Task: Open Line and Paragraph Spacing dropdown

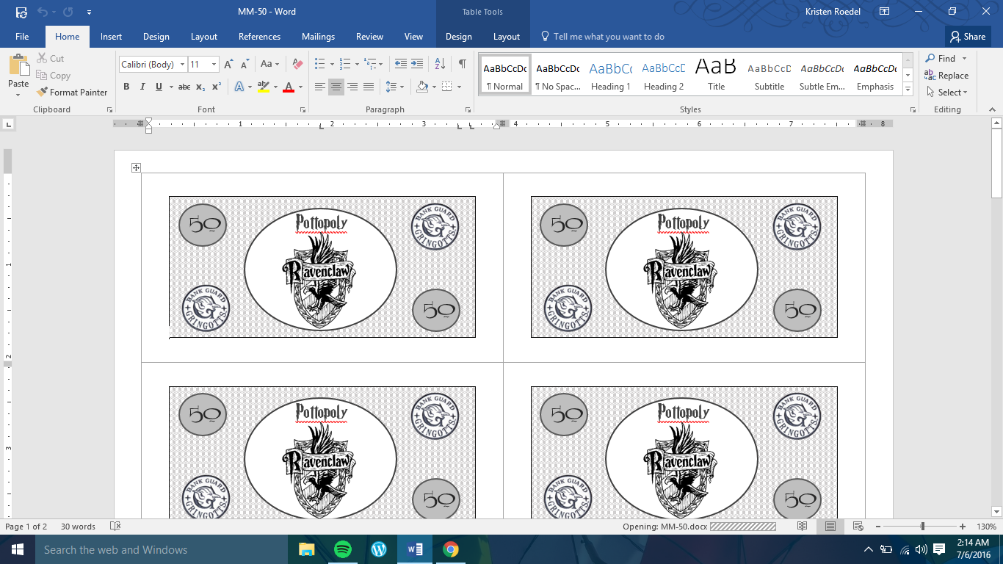Action: [395, 87]
